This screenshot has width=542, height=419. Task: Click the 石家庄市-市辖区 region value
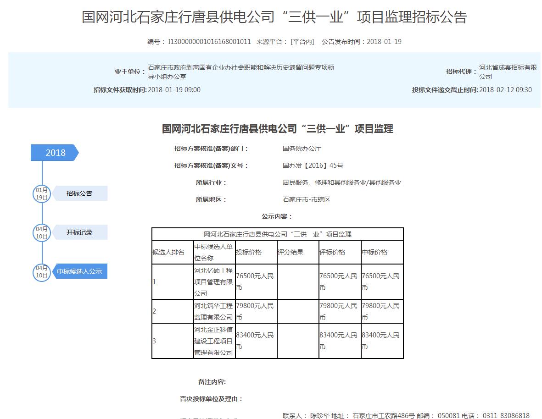[x=307, y=199]
